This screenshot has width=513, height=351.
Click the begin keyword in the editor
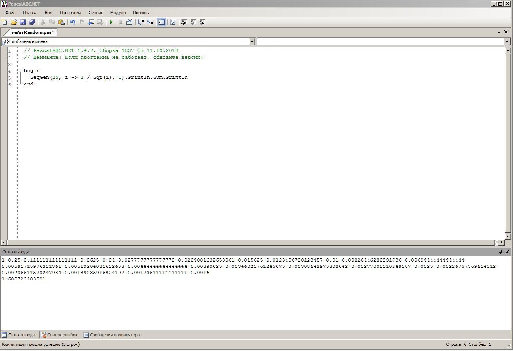pyautogui.click(x=32, y=71)
